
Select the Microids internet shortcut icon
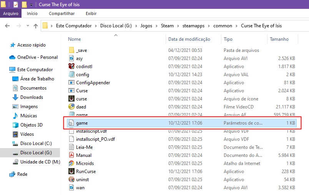(71, 163)
